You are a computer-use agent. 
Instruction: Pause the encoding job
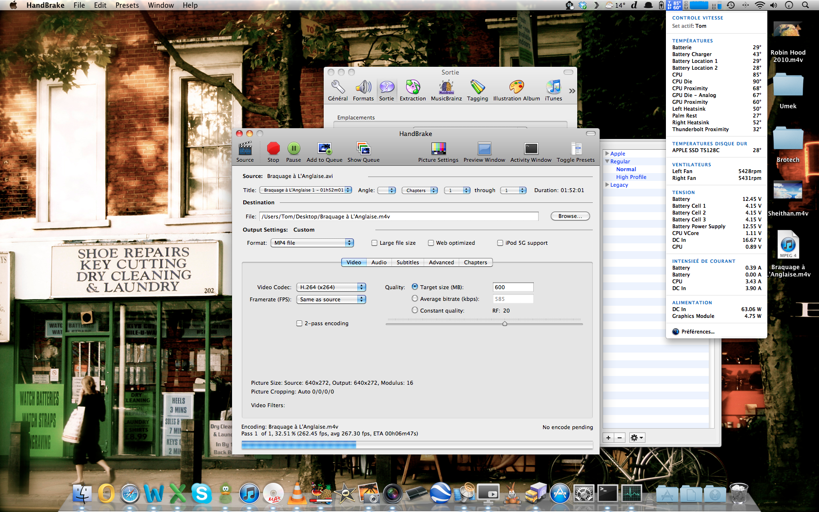(x=293, y=152)
